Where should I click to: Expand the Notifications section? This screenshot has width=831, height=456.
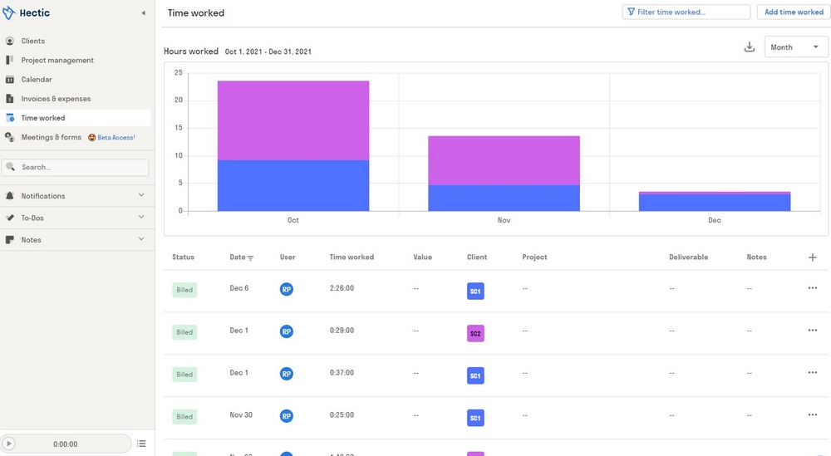[x=141, y=195]
